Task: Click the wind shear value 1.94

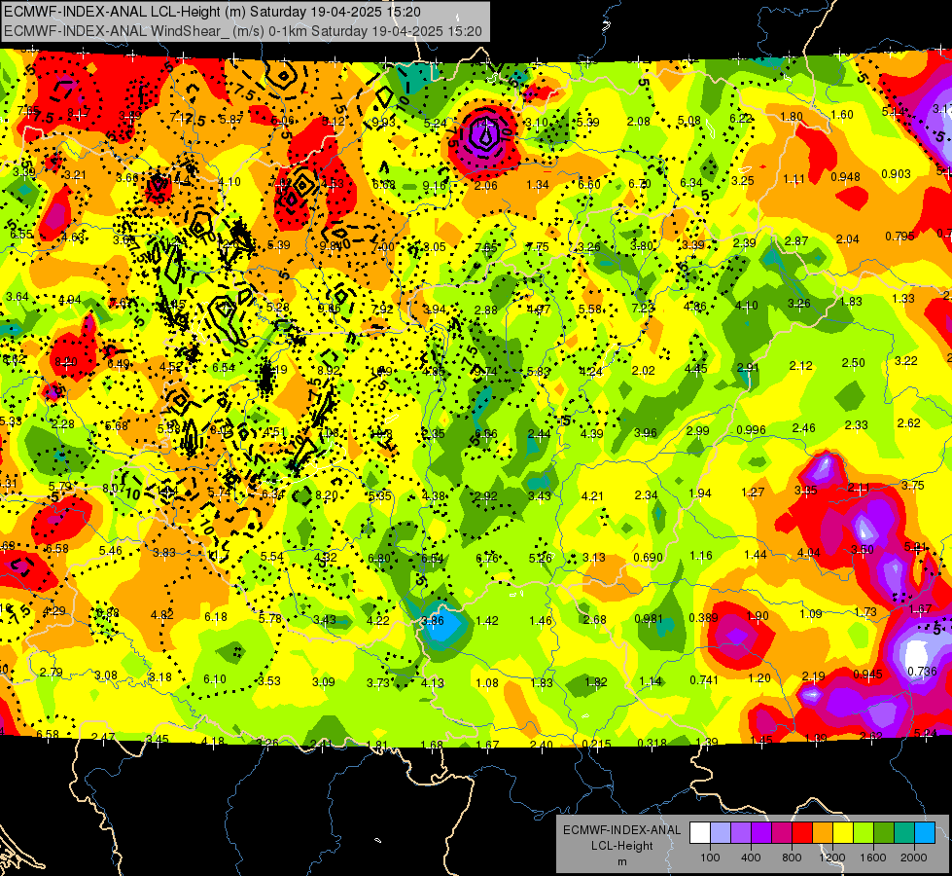Action: 699,493
